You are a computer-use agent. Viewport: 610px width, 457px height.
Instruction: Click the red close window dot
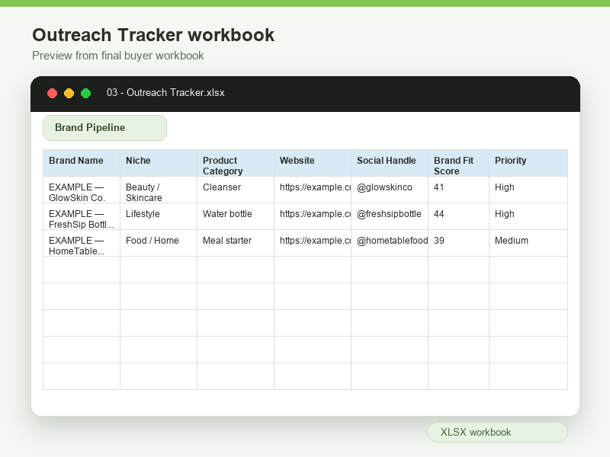pos(52,93)
